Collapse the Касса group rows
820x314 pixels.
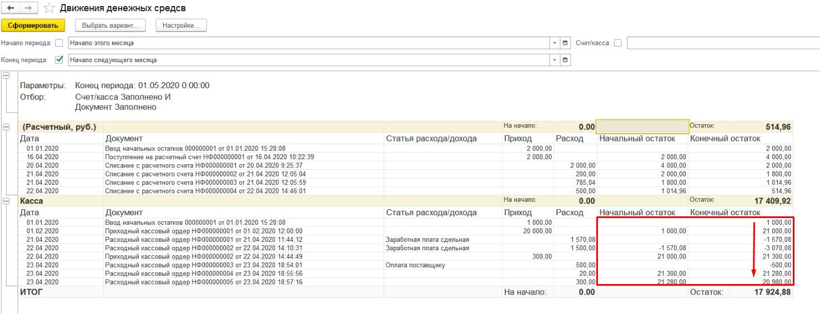click(6, 201)
